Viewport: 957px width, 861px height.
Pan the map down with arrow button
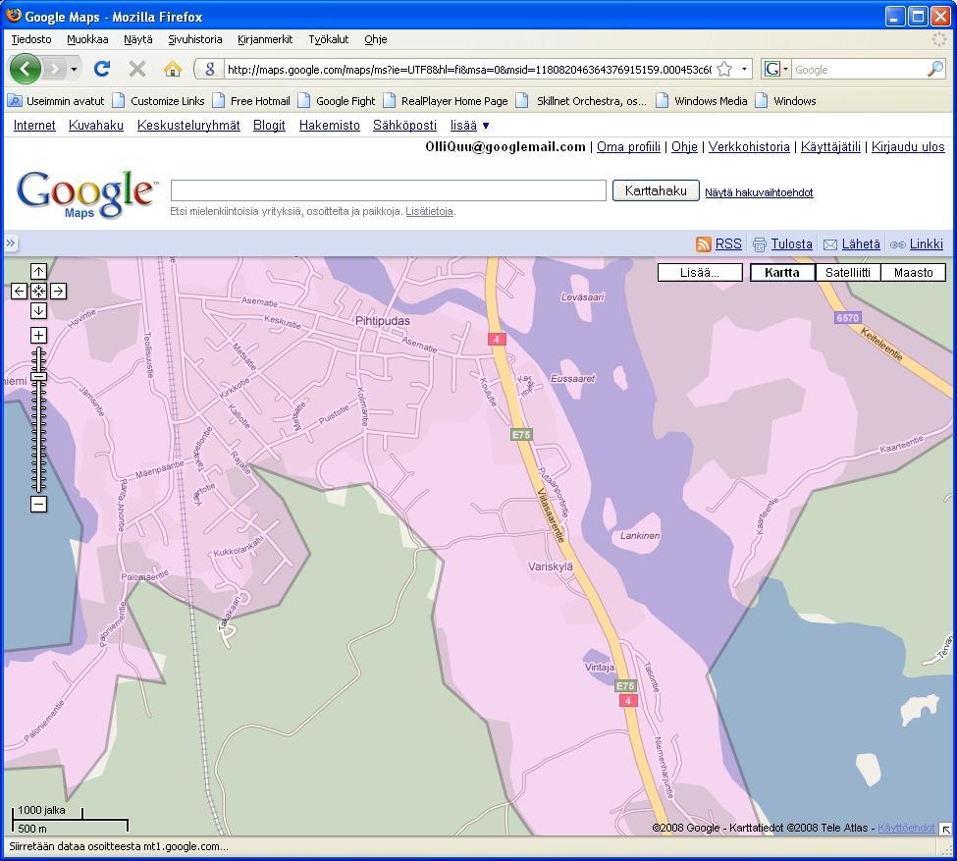tap(38, 310)
